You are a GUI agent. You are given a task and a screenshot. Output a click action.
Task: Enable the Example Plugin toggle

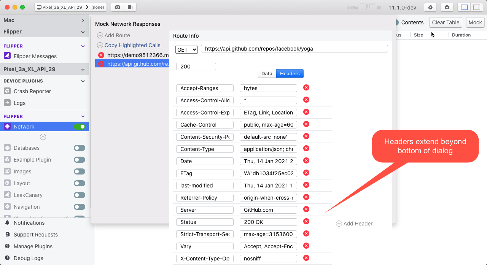(x=80, y=160)
